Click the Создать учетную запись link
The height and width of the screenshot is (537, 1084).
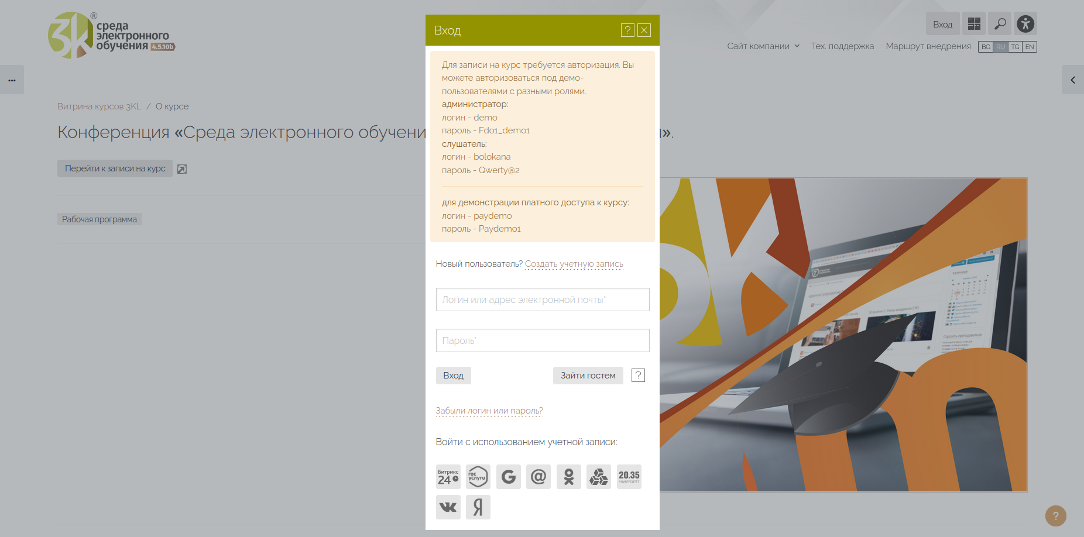pyautogui.click(x=574, y=264)
